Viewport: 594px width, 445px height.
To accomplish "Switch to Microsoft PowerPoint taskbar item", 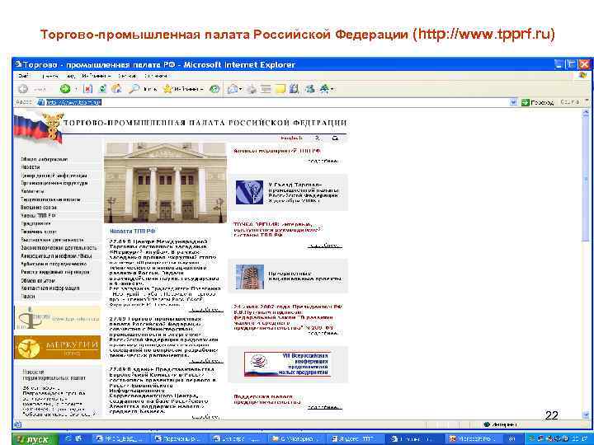I will [x=474, y=439].
